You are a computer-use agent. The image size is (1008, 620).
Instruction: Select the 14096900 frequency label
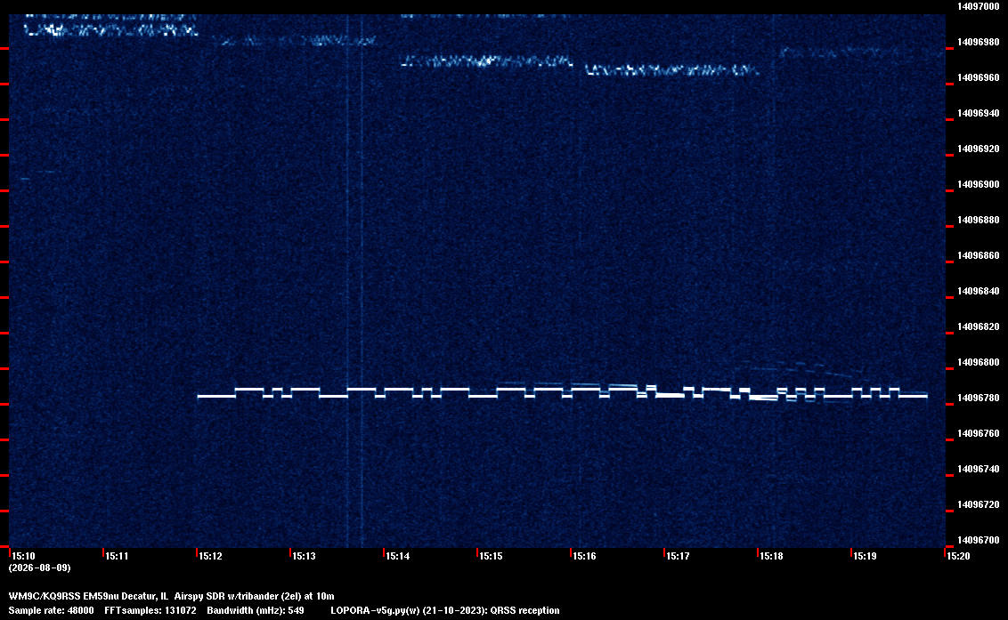click(x=979, y=184)
